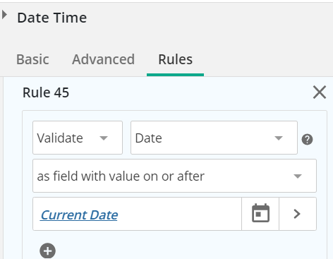Click the help question mark icon
Image resolution: width=333 pixels, height=259 pixels.
click(x=307, y=140)
